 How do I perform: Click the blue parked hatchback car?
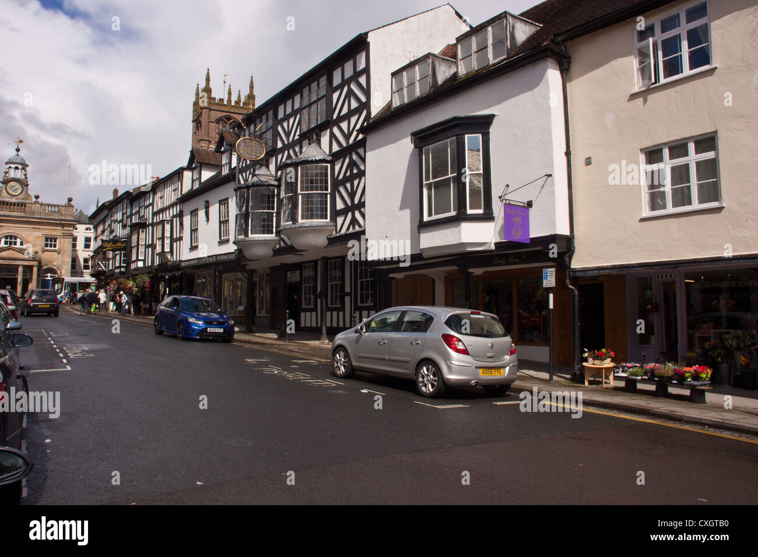click(x=194, y=319)
